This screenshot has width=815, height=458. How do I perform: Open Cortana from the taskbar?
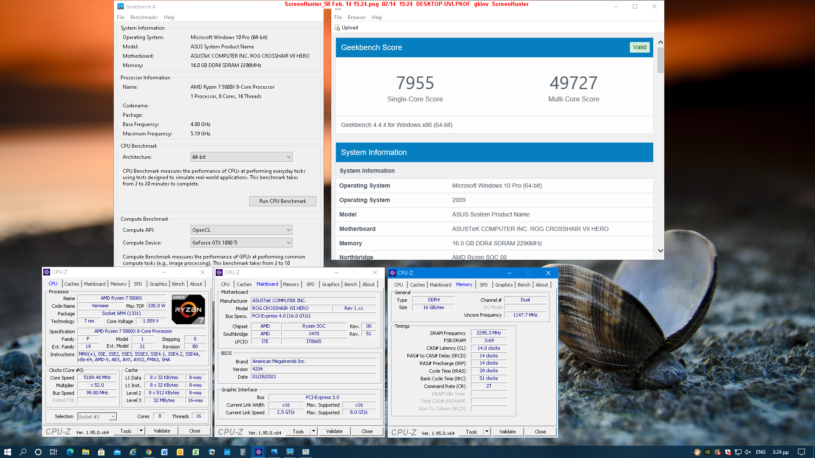point(38,452)
